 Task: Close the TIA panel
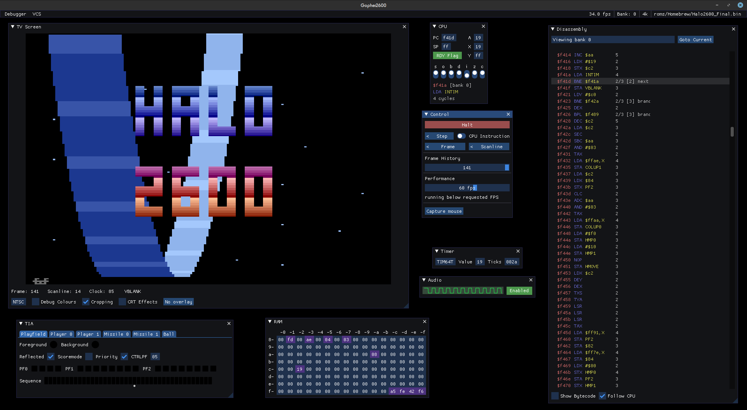tap(229, 324)
